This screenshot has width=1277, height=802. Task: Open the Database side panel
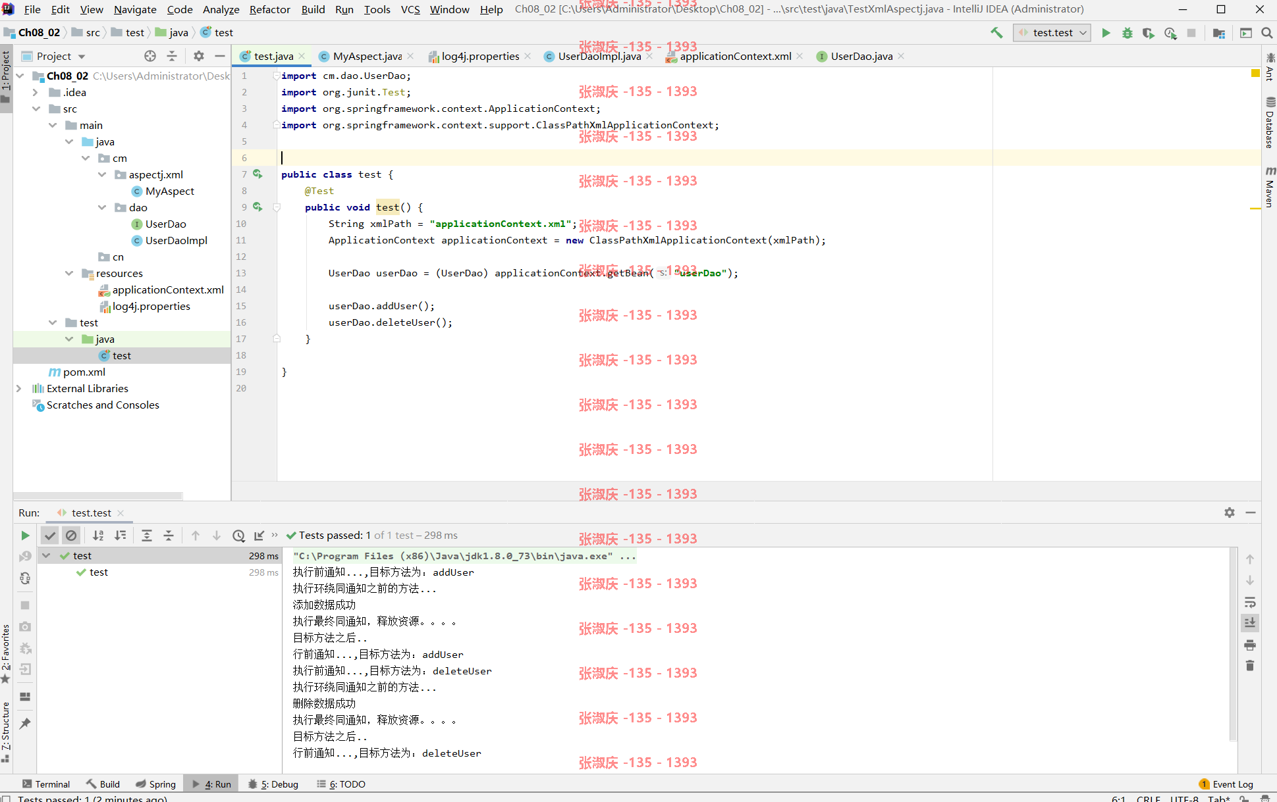pyautogui.click(x=1269, y=124)
